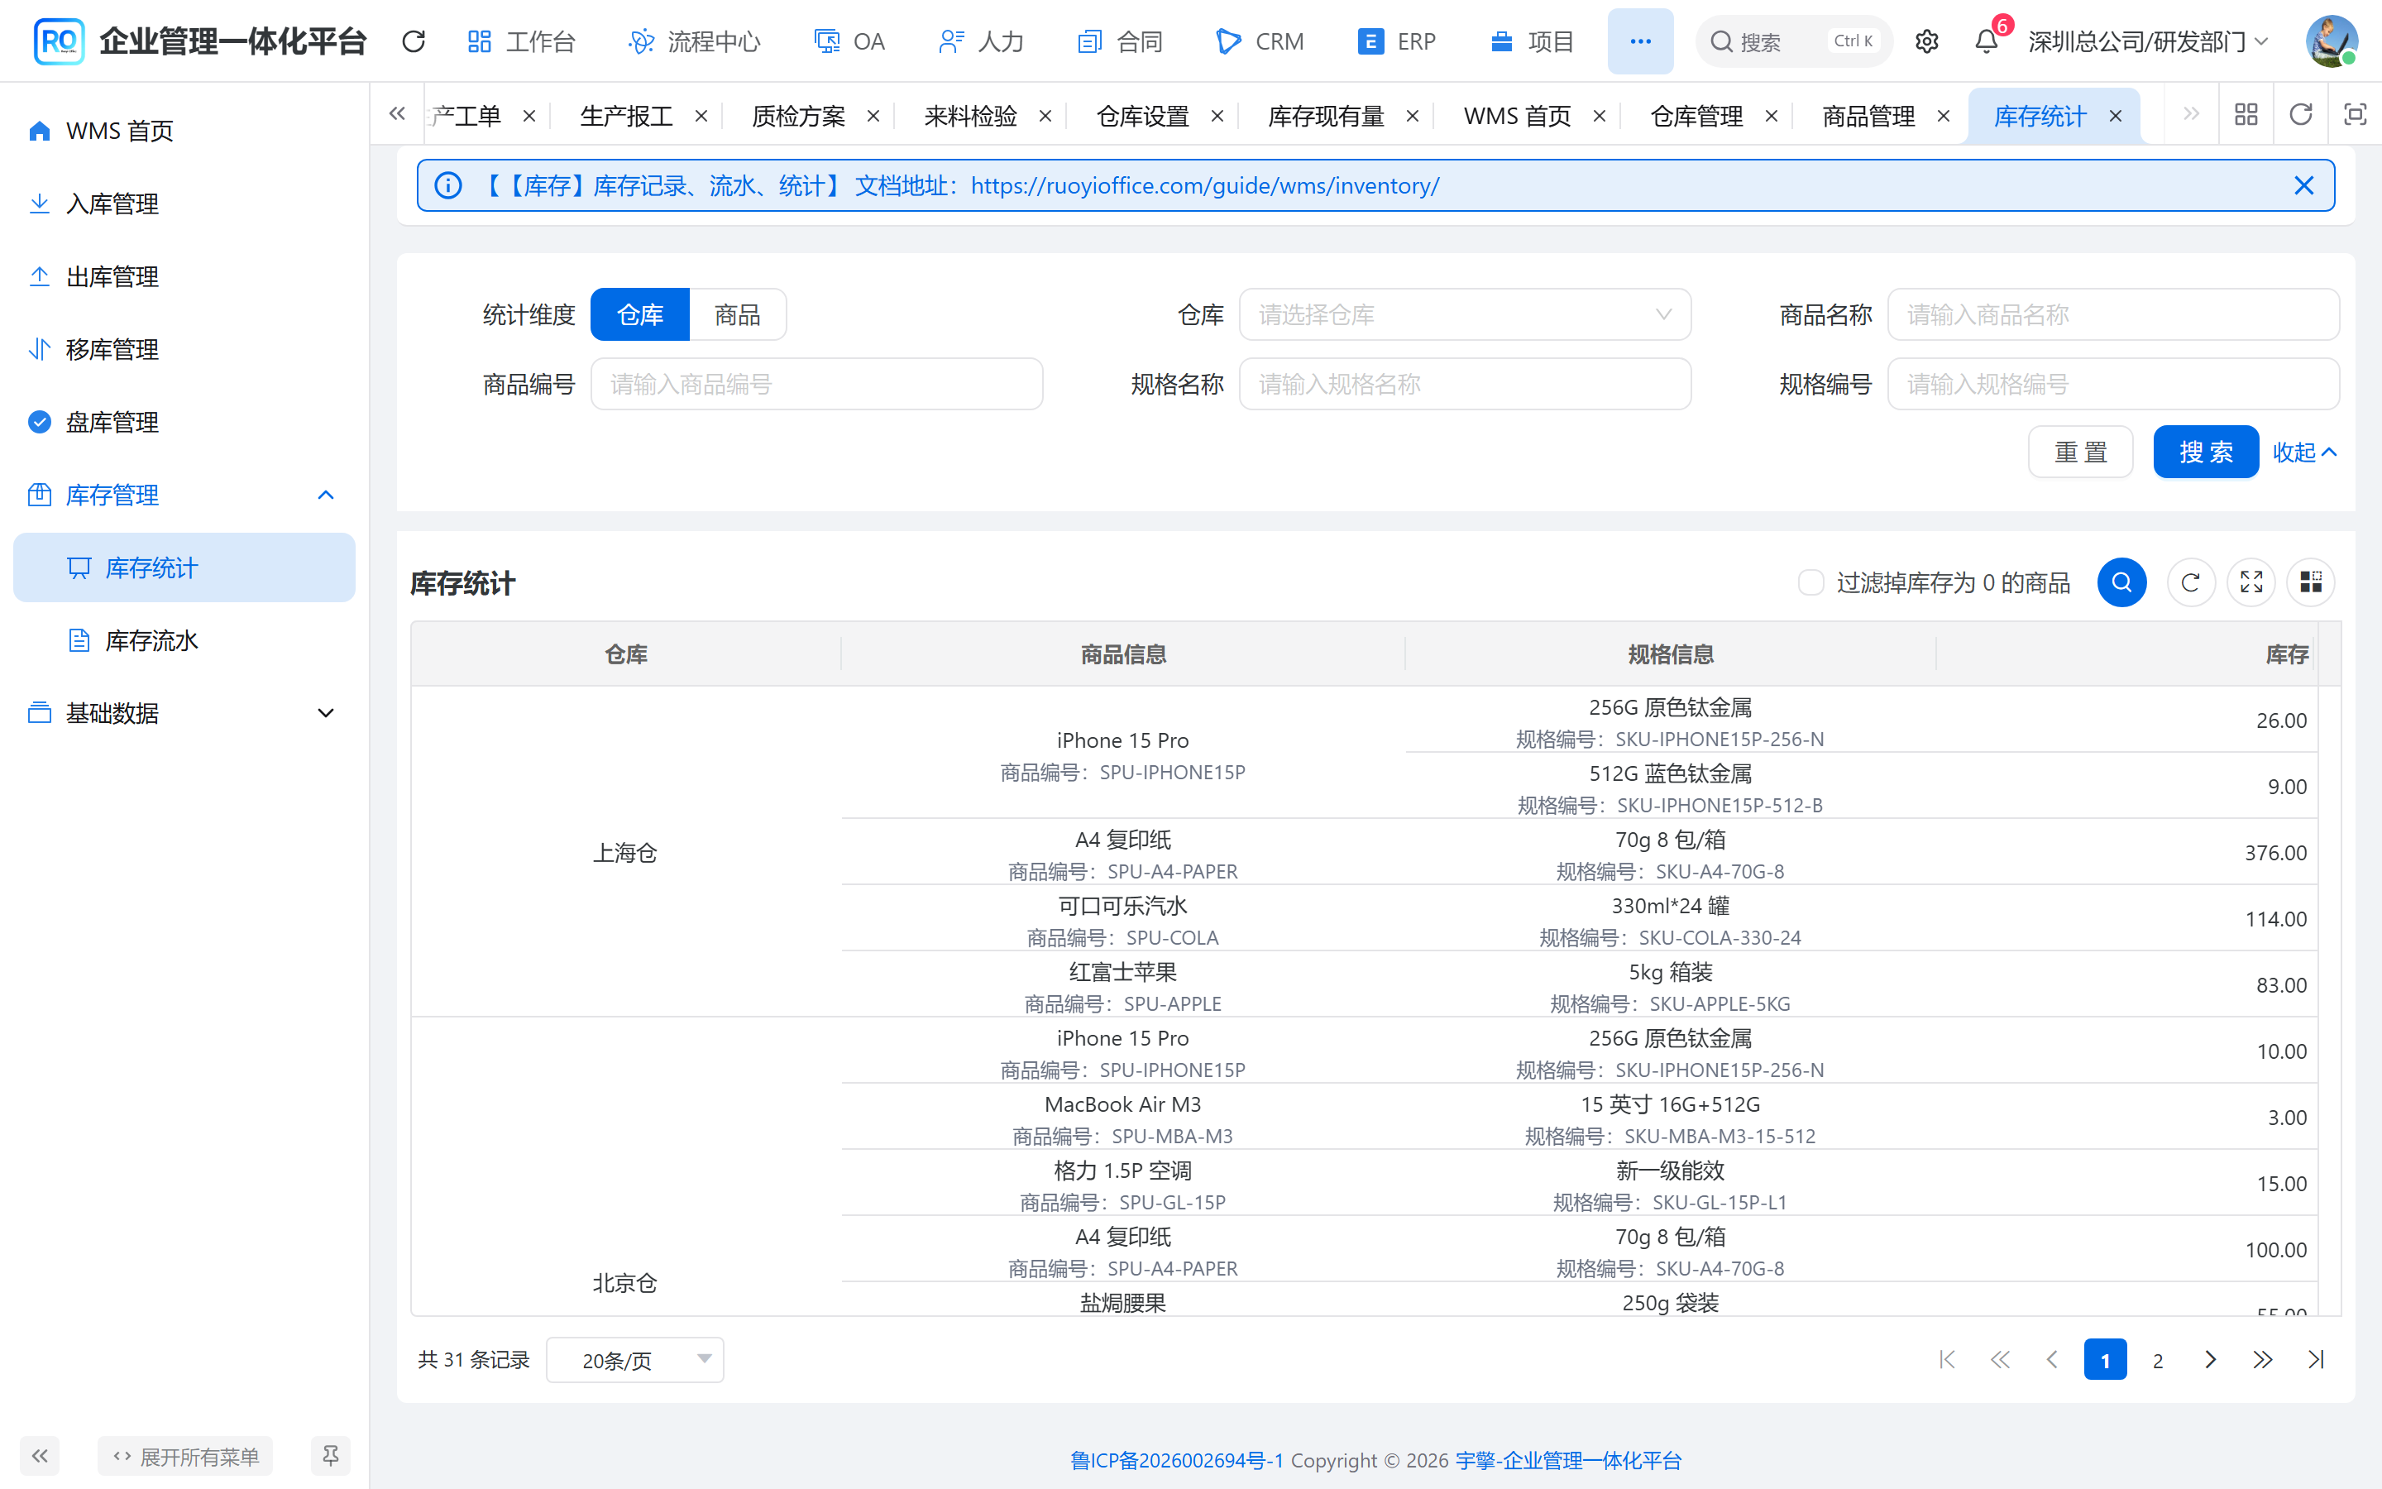This screenshot has width=2382, height=1489.
Task: Click the 请输入商品名称 input field
Action: click(x=2112, y=314)
